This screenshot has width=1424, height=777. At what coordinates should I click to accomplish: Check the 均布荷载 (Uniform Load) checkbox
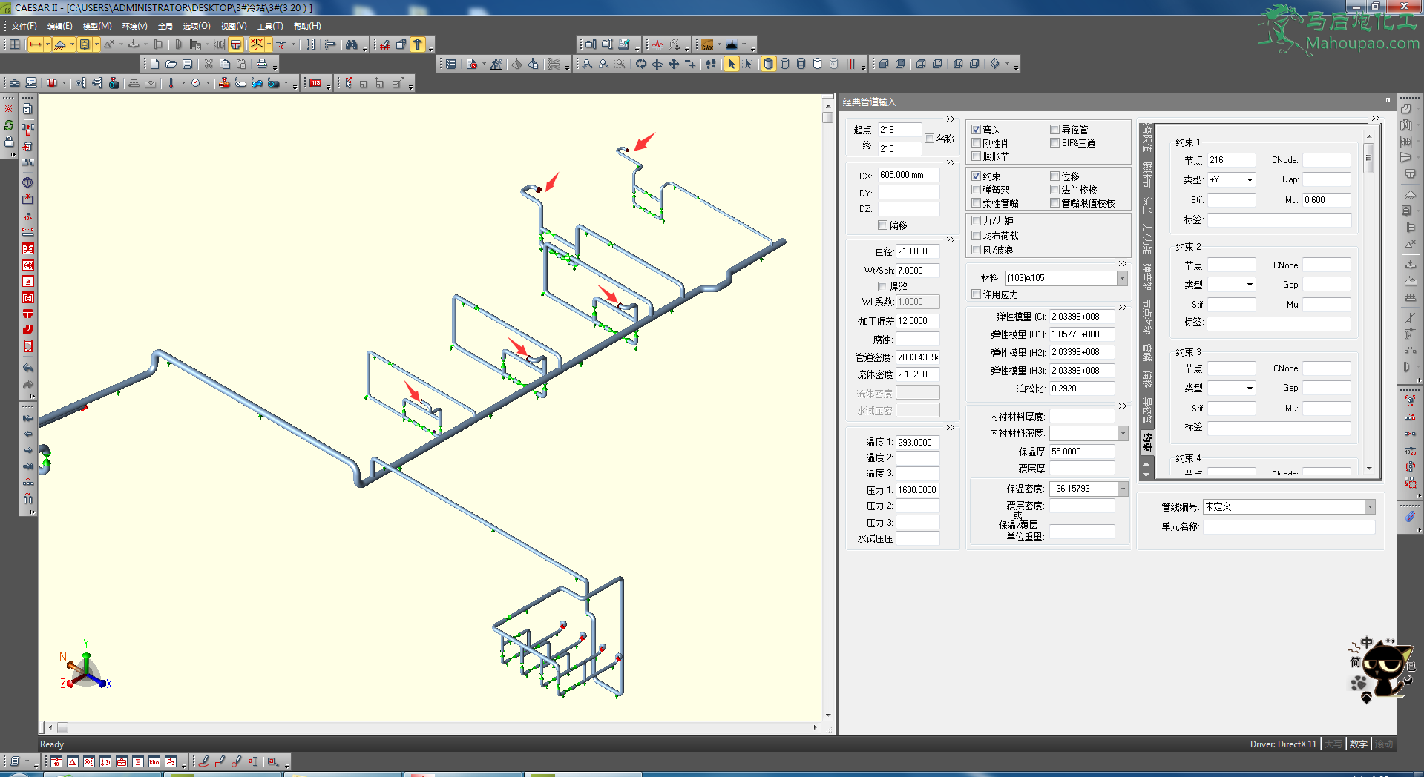[x=977, y=236]
